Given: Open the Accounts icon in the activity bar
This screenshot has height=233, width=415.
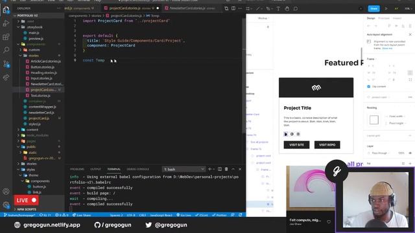Looking at the screenshot, I should point(6,192).
